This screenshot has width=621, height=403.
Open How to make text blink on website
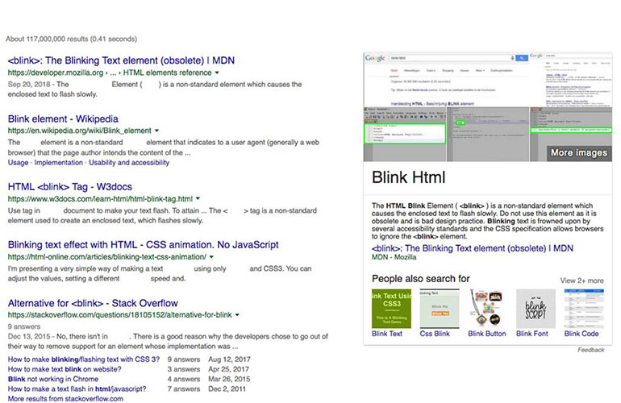point(65,369)
